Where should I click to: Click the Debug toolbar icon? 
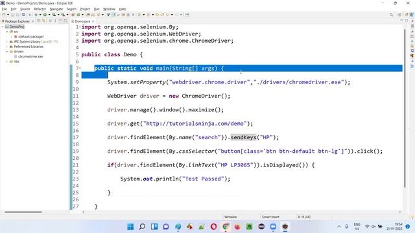[x=36, y=15]
